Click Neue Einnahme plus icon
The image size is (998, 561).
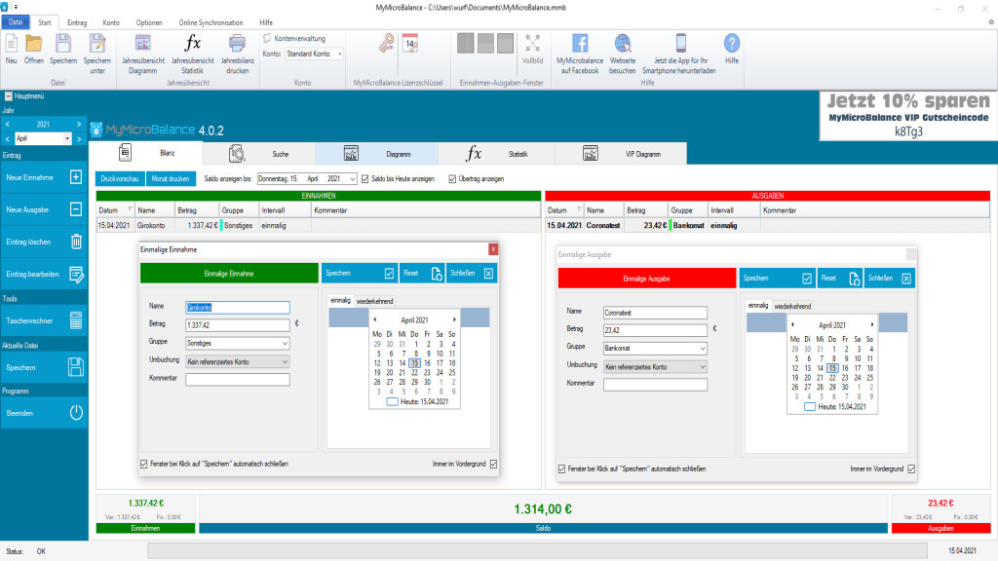(x=76, y=177)
